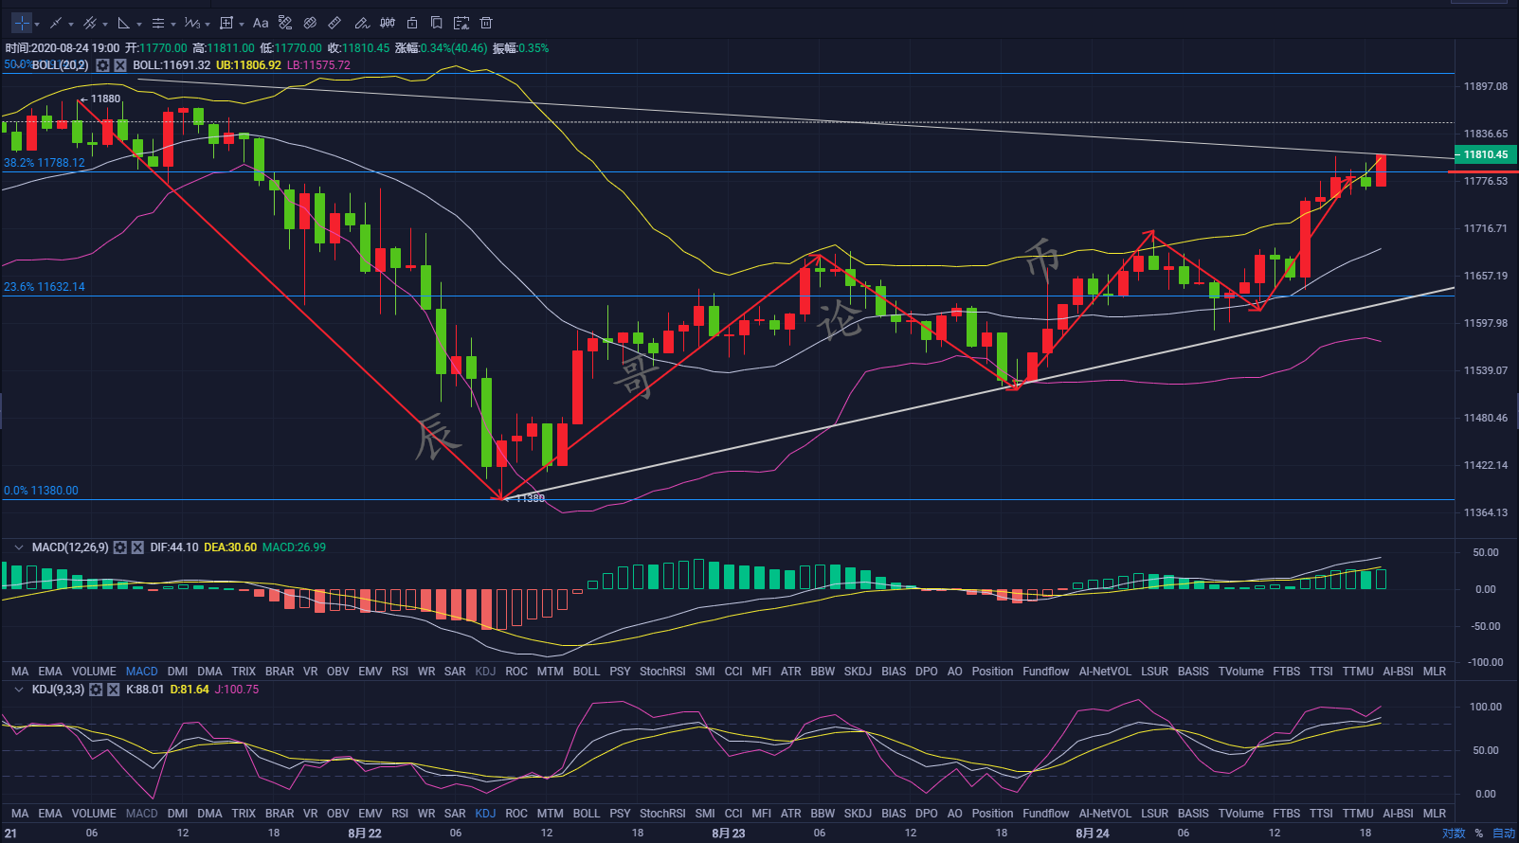Select the lock drawings icon
Screen dimensions: 1519x843
(412, 23)
